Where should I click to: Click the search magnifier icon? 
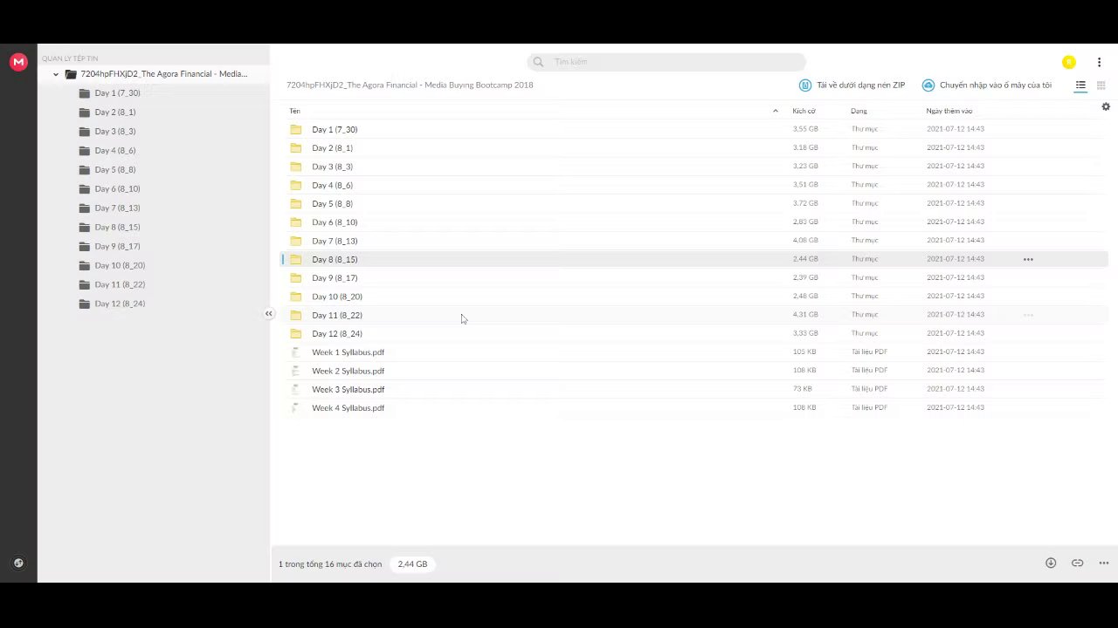[x=538, y=62]
